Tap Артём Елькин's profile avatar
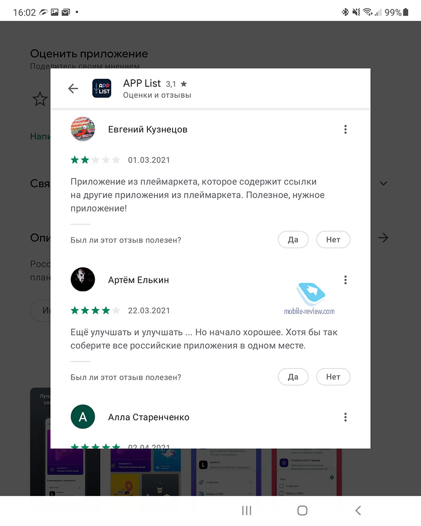This screenshot has height=526, width=421. coord(83,279)
